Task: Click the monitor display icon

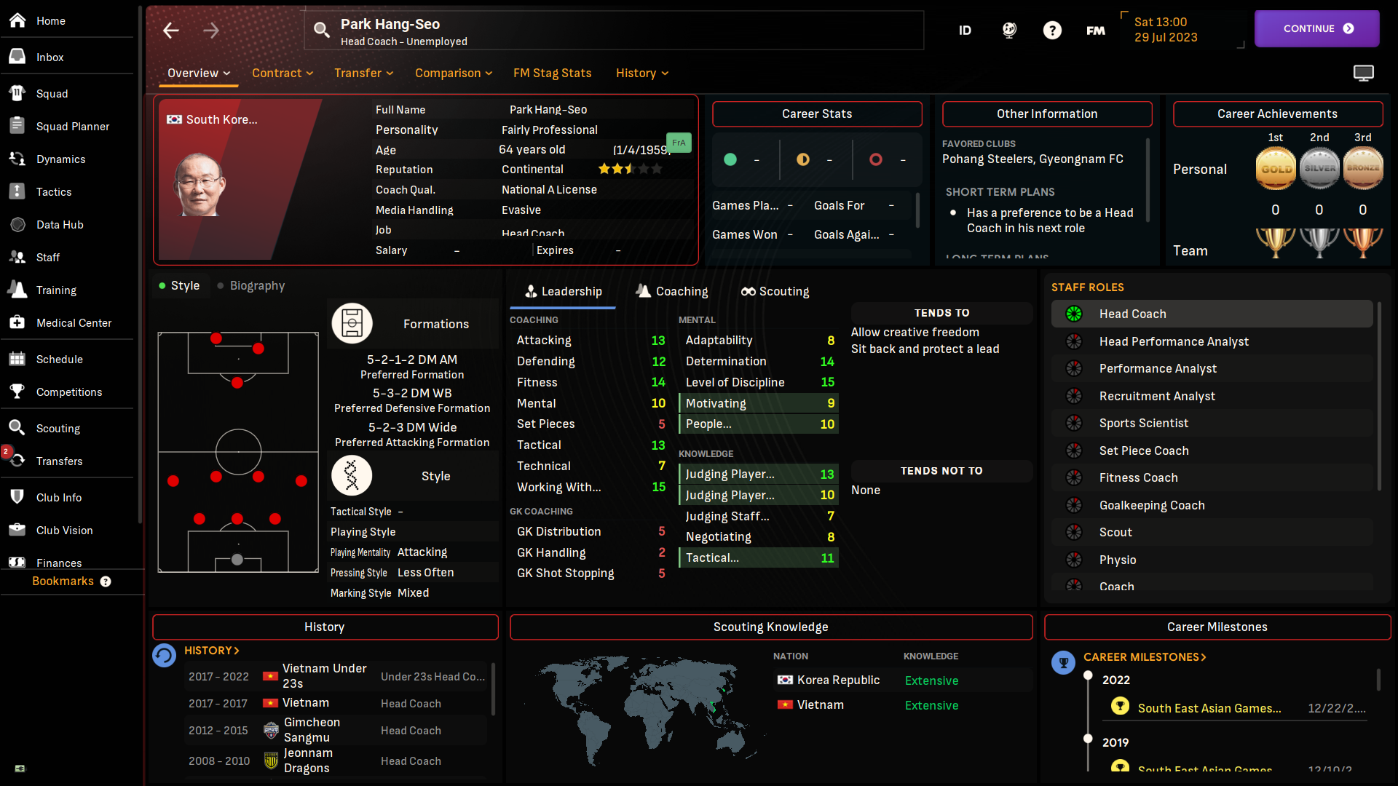Action: pos(1363,73)
